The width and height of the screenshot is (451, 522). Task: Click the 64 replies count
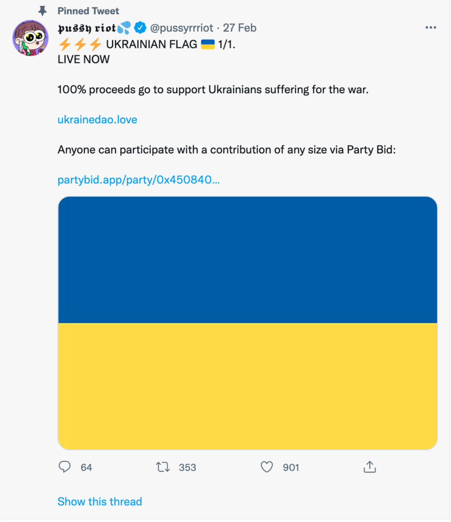point(86,467)
